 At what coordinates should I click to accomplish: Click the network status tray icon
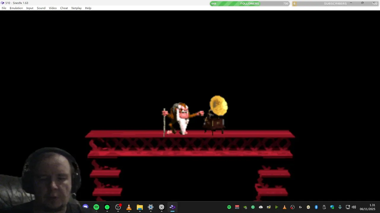[x=348, y=207]
